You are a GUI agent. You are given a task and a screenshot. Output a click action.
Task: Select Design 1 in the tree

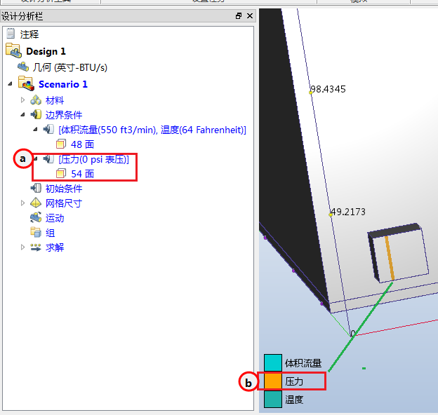(46, 51)
